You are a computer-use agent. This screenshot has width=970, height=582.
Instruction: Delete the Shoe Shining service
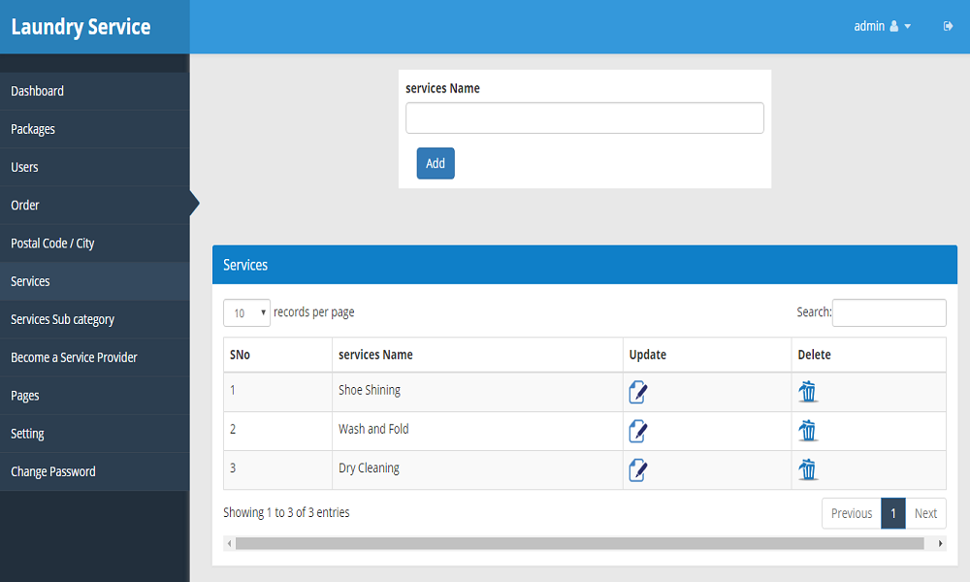click(807, 392)
